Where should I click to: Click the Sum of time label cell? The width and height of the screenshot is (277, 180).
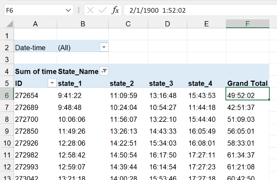point(35,72)
